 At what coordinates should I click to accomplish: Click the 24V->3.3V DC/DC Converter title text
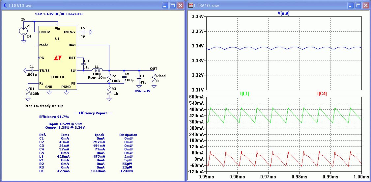59,14
